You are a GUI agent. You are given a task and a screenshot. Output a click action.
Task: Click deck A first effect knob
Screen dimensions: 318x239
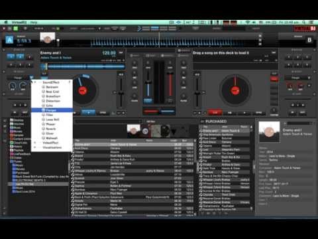click(13, 86)
